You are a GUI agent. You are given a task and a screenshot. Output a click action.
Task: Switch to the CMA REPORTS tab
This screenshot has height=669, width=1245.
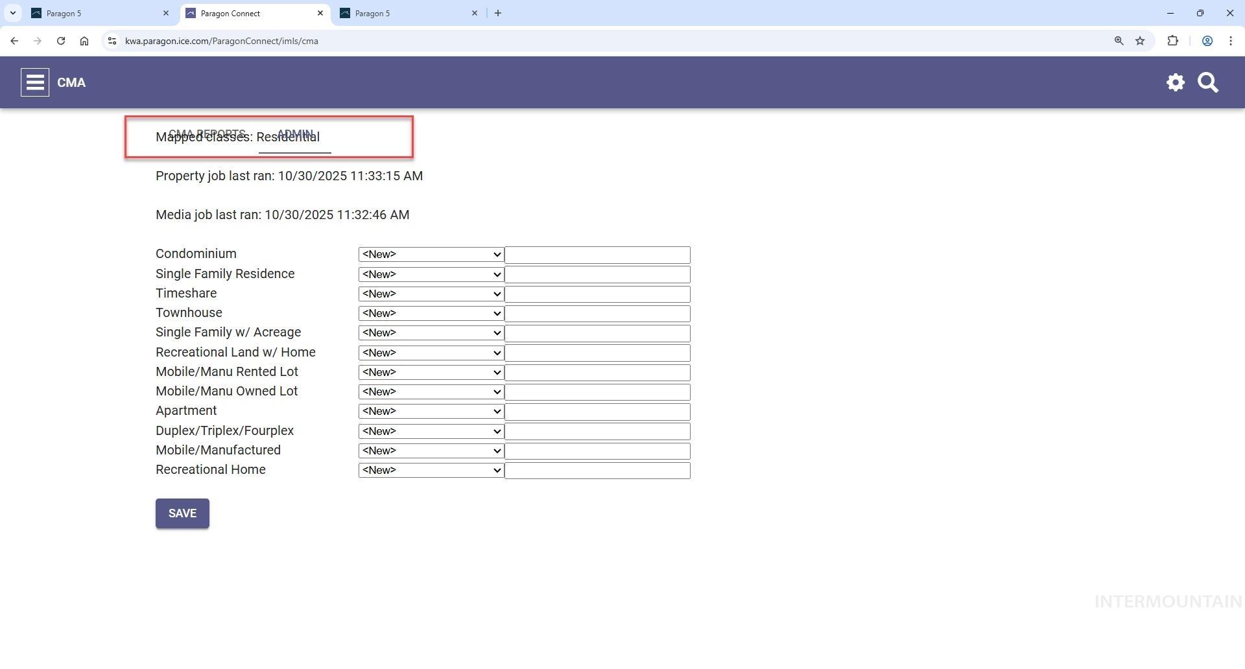point(207,134)
